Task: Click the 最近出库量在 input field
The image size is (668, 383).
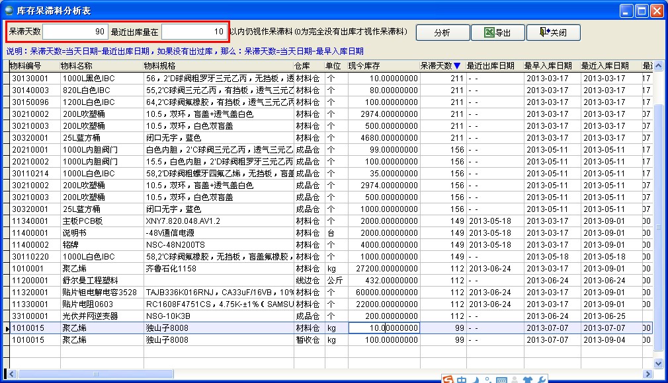Action: 193,32
